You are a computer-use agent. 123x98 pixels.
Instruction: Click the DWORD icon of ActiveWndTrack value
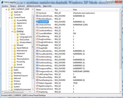pos(37,16)
